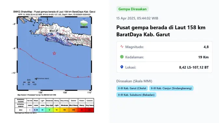Image resolution: width=219 pixels, height=123 pixels.
Task: Click the 15 Apr 2025 timestamp
Action: coord(137,18)
